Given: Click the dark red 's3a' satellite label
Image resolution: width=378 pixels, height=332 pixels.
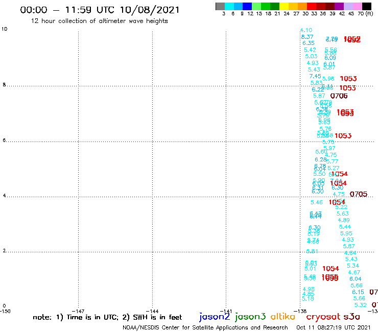Looking at the screenshot, I should click(351, 317).
